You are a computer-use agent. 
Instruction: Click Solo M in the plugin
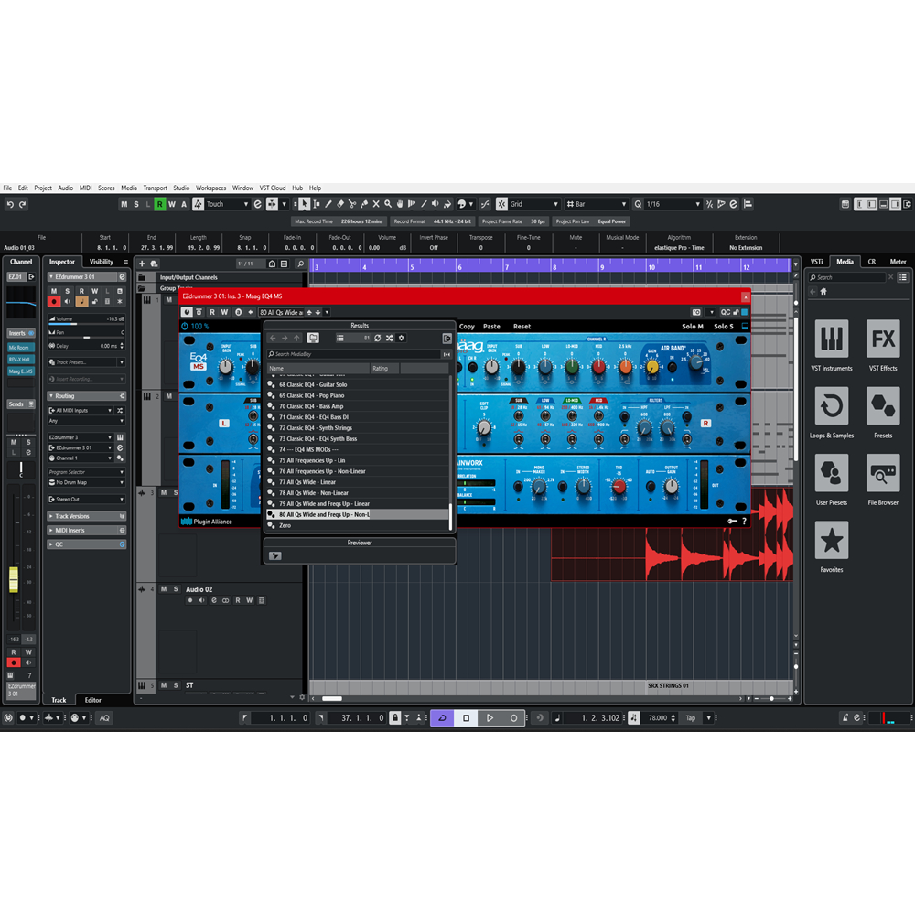693,327
